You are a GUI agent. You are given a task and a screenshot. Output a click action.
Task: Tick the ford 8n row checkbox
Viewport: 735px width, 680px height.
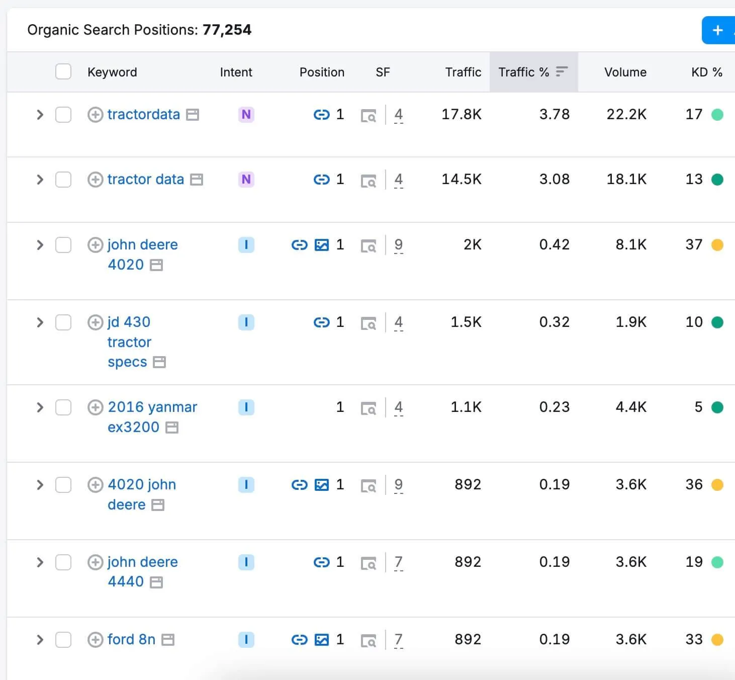click(x=63, y=640)
